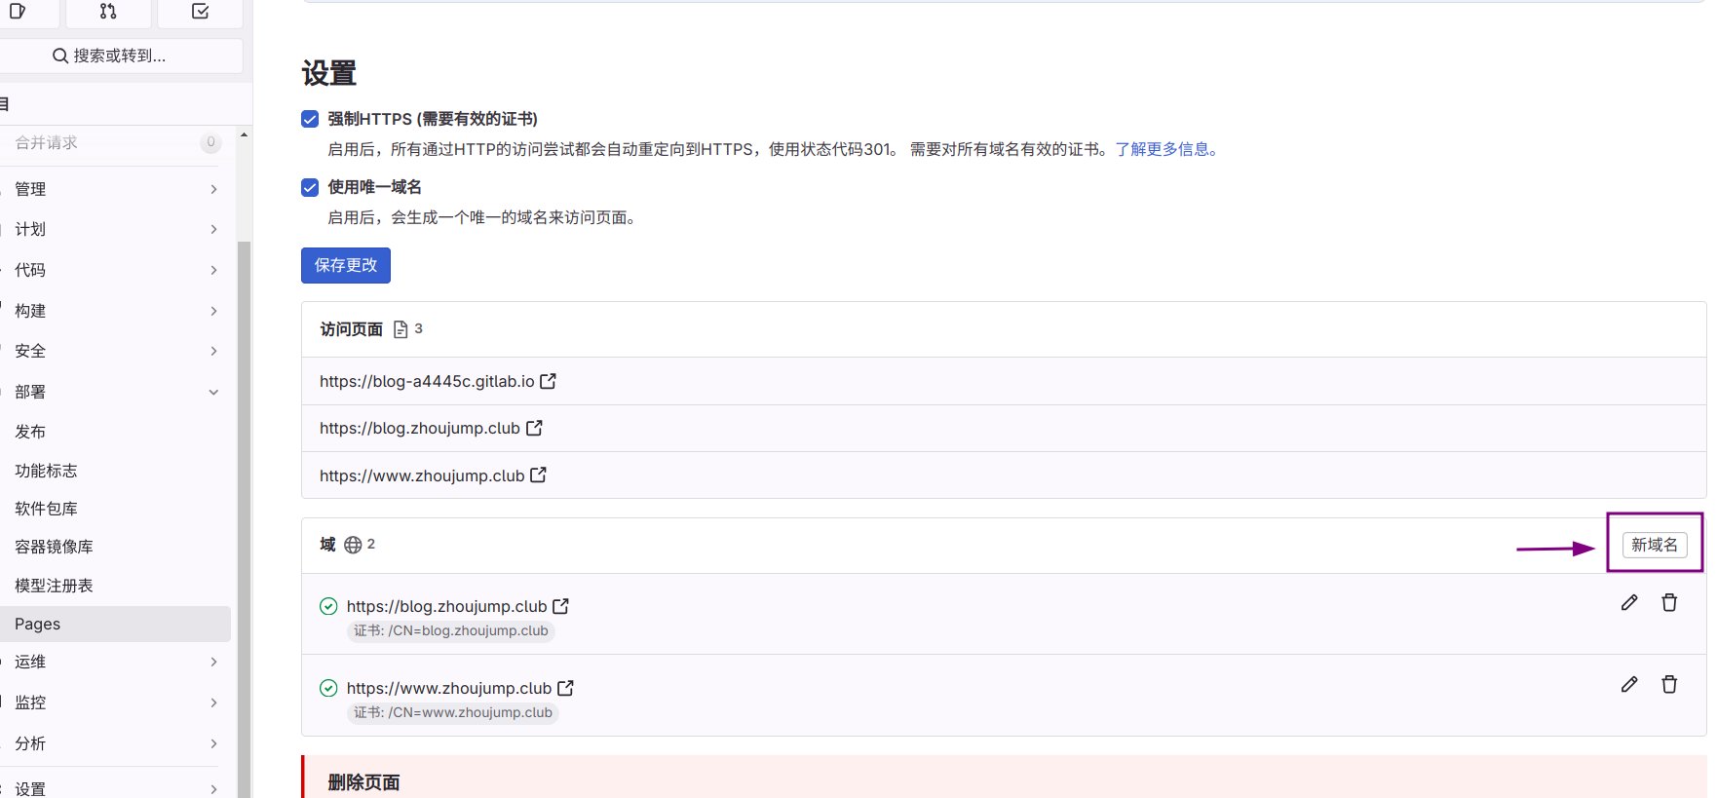This screenshot has height=798, width=1717.
Task: Click edit pencil for www.zhoujump.club domain
Action: [1628, 685]
